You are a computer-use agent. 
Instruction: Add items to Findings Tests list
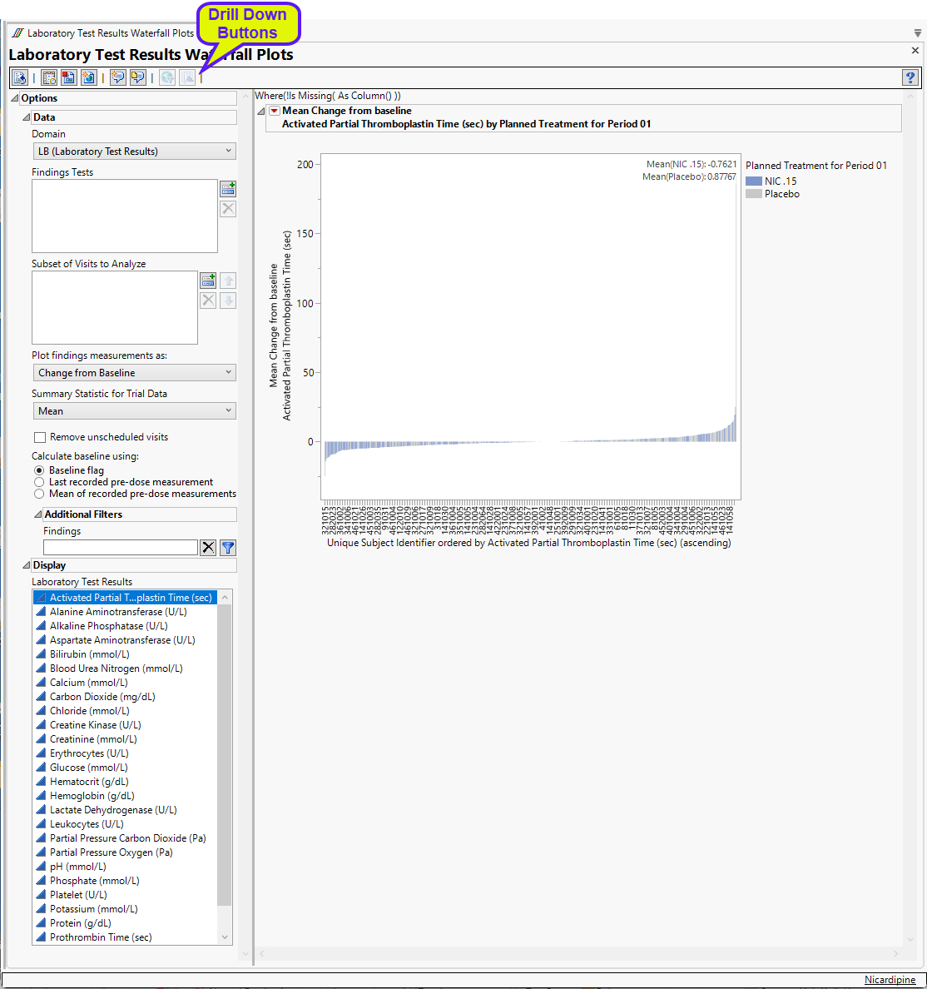[x=228, y=189]
